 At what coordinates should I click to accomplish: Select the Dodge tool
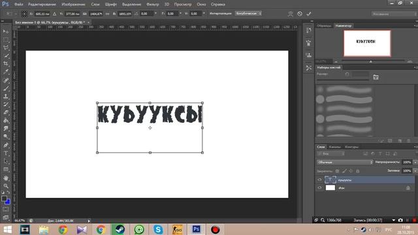tap(6, 137)
